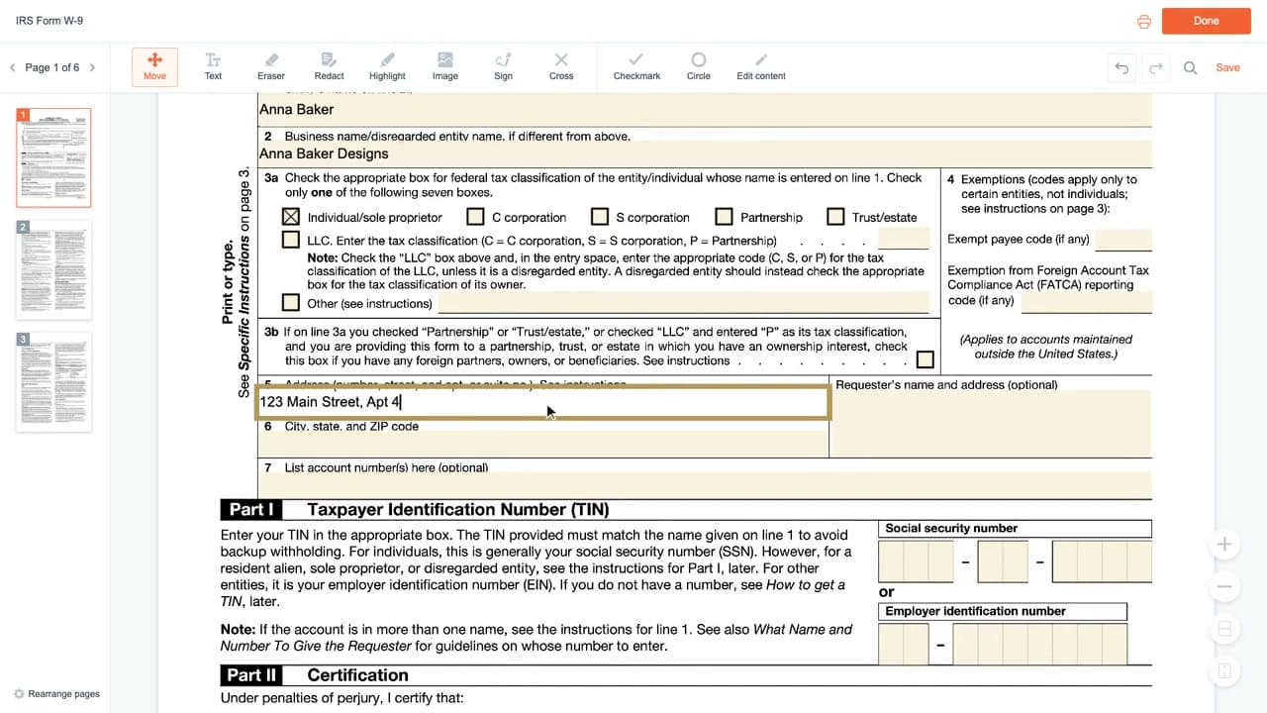Click the List account number(s) field
The image size is (1267, 713).
coord(705,485)
